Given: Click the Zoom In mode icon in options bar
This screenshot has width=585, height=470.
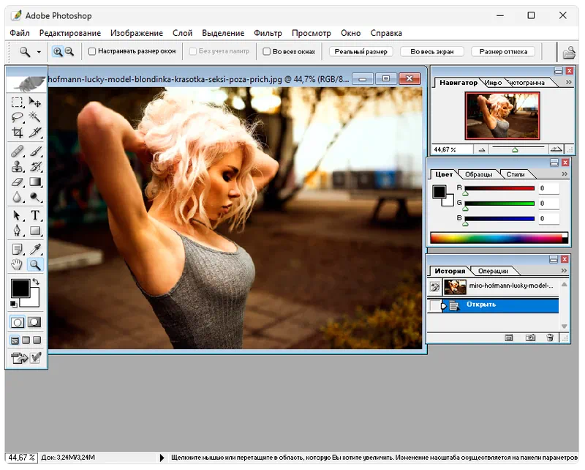Looking at the screenshot, I should click(x=58, y=51).
